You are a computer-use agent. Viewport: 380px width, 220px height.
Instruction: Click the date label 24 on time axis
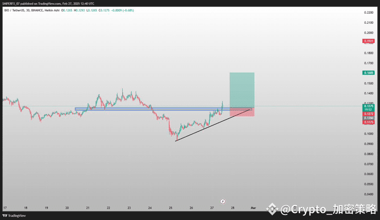(x=150, y=208)
